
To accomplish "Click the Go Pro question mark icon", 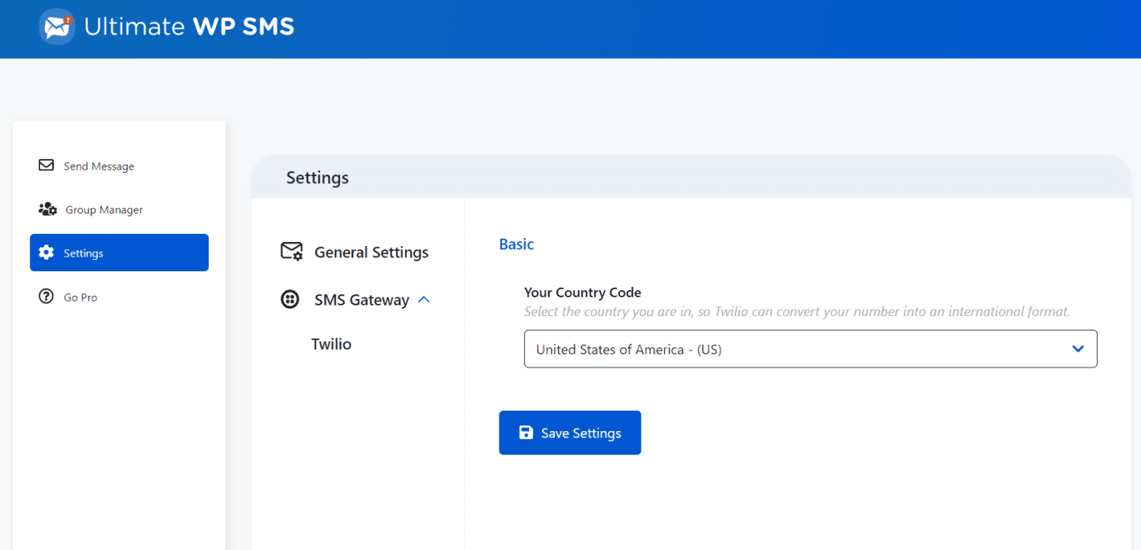I will (46, 297).
